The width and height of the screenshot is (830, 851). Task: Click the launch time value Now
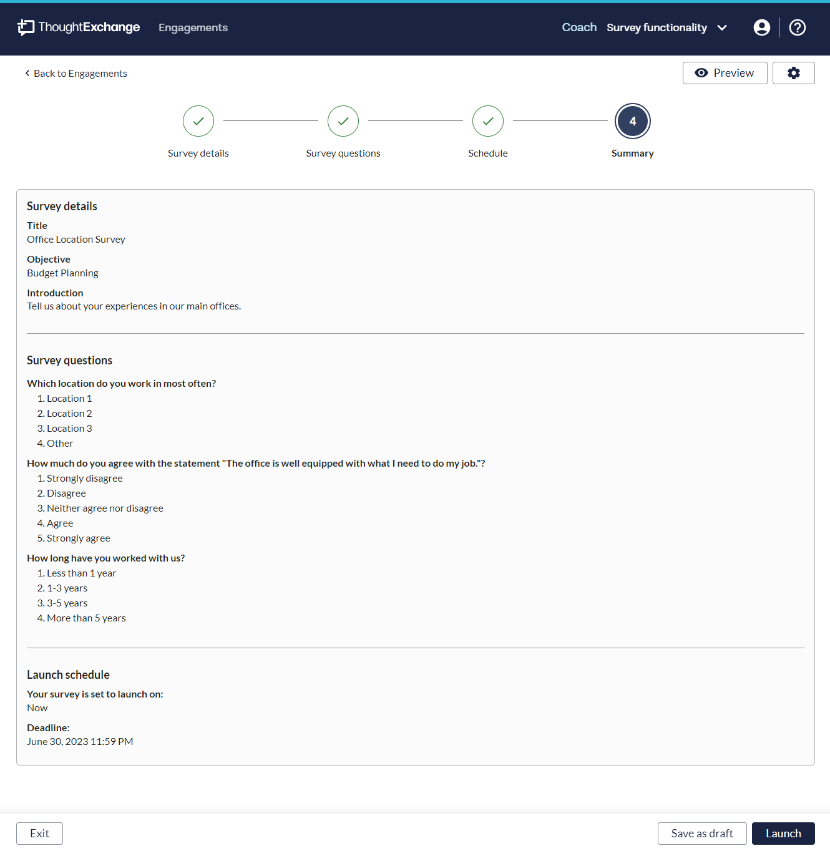point(37,708)
